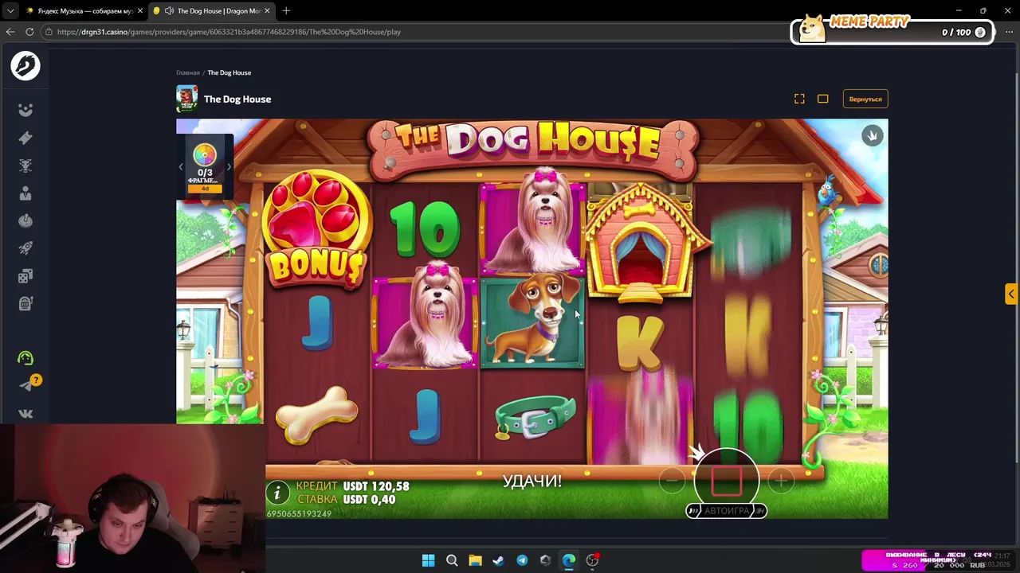Image resolution: width=1020 pixels, height=573 pixels.
Task: Go to Главная breadcrumb
Action: click(x=188, y=72)
